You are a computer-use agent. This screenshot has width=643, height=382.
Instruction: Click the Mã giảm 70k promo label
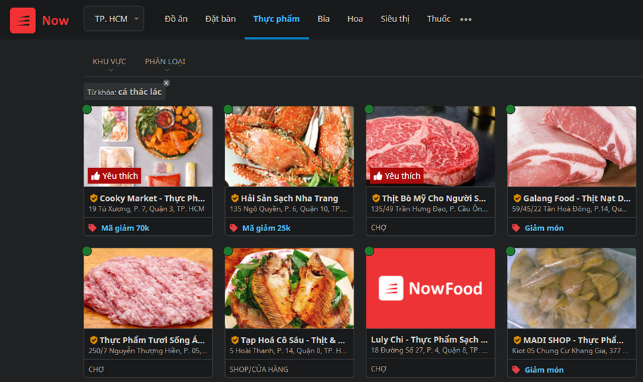[125, 228]
